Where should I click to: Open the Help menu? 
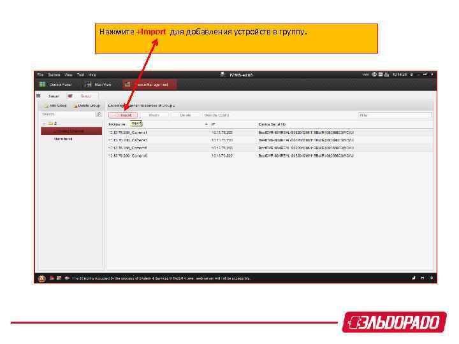[92, 75]
